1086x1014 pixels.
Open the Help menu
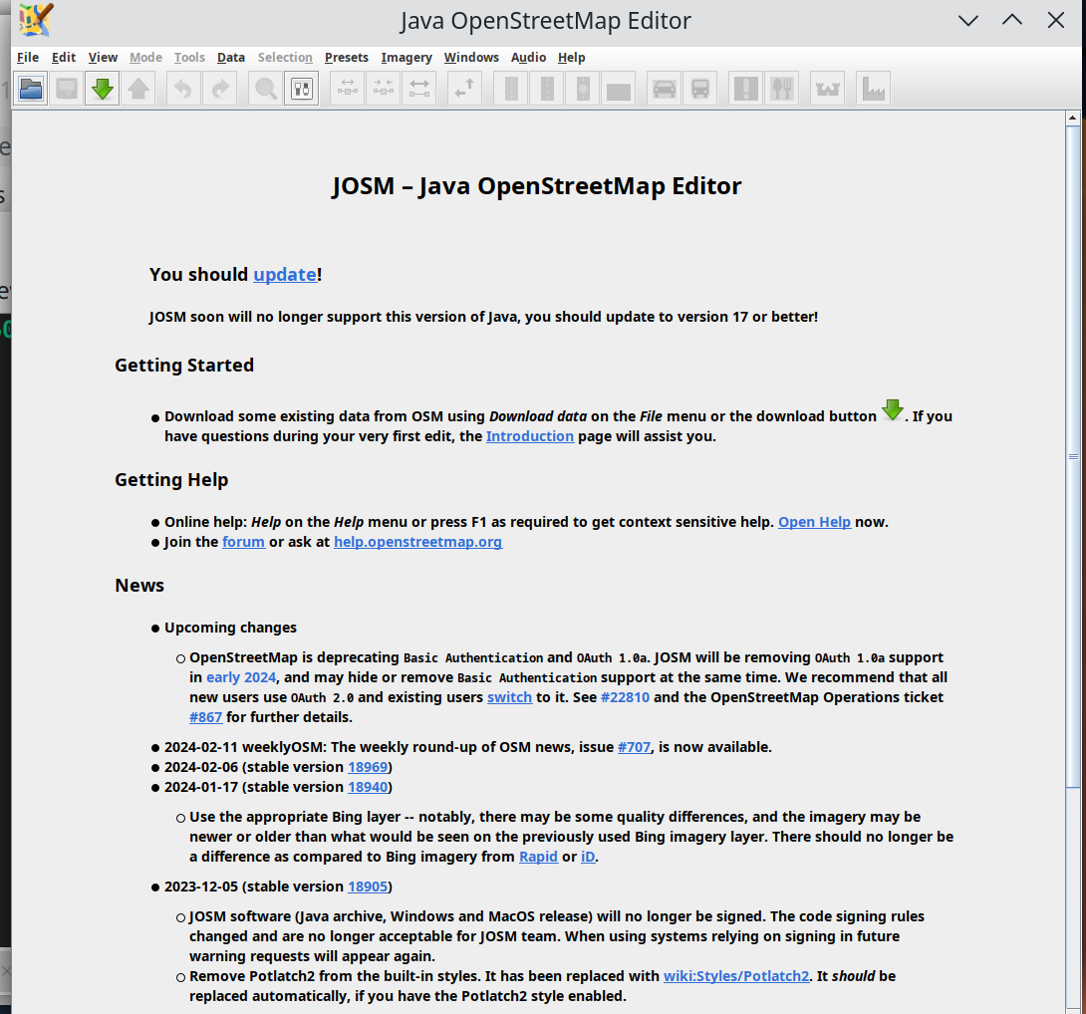tap(572, 58)
